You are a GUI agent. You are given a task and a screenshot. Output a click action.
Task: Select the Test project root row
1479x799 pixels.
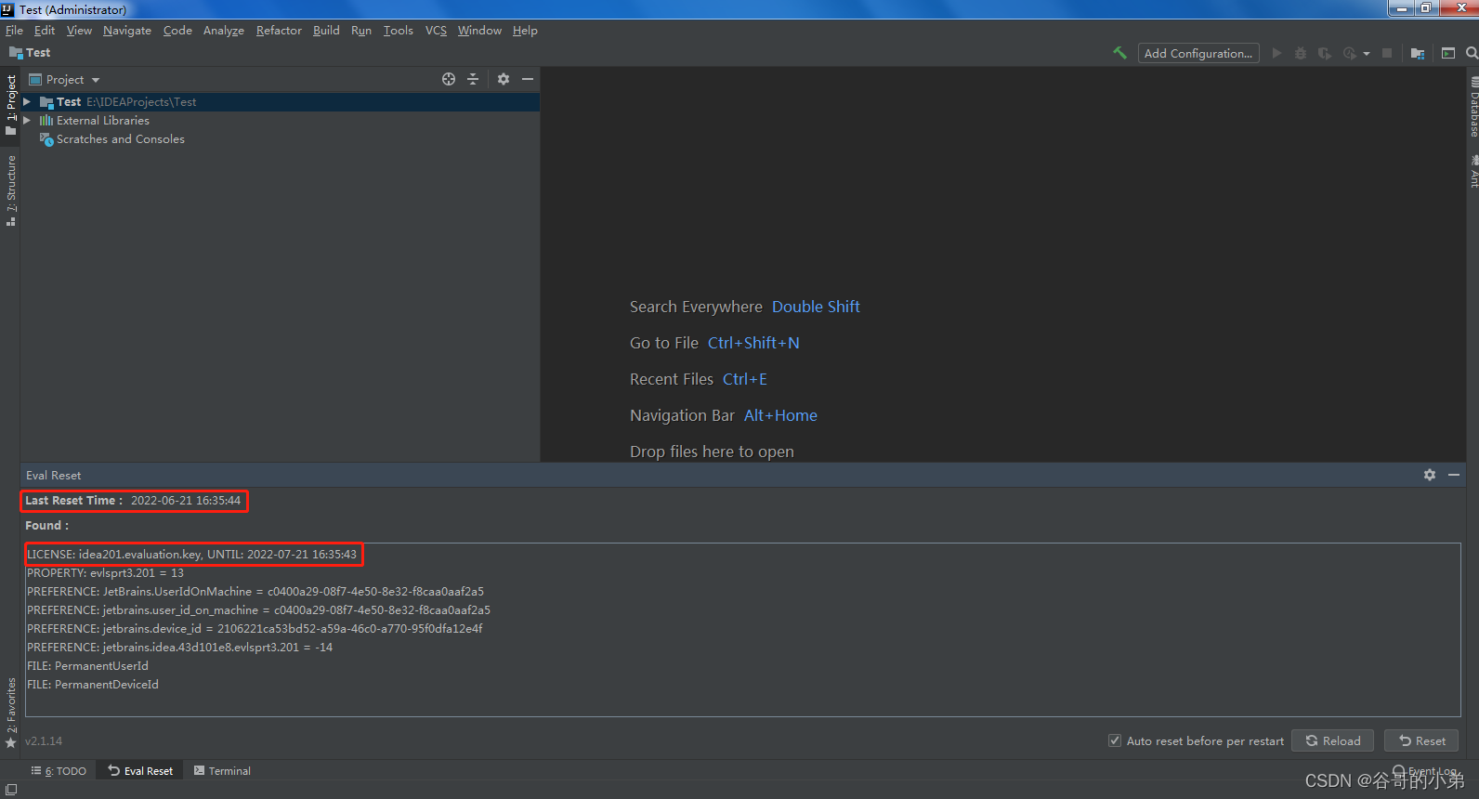click(280, 102)
